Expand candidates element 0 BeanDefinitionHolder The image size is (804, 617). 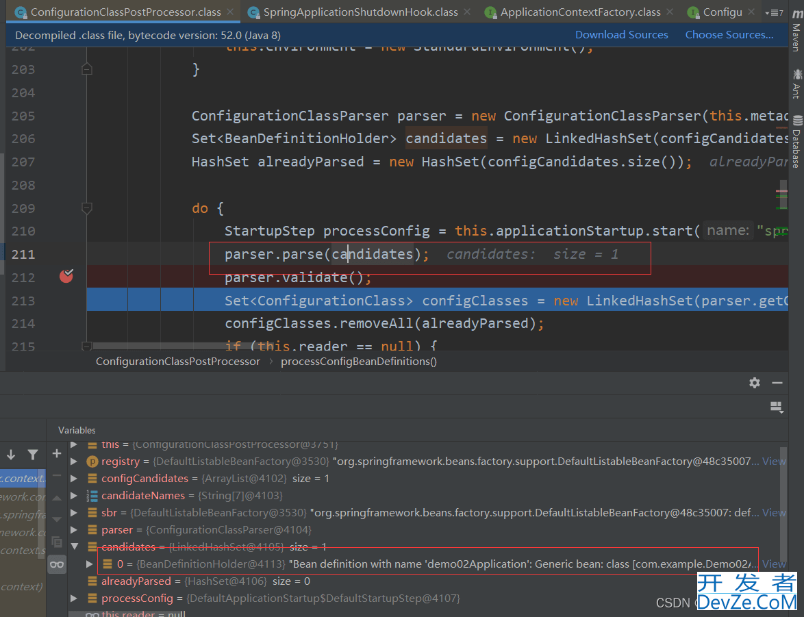tap(90, 564)
